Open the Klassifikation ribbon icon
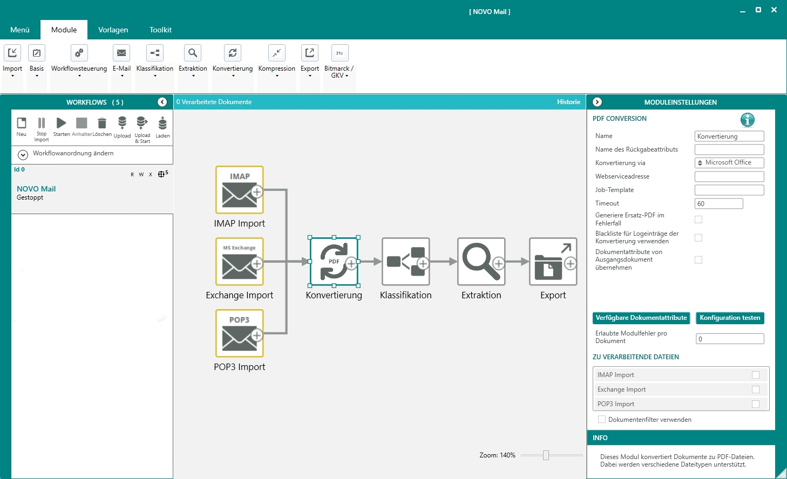 click(155, 53)
